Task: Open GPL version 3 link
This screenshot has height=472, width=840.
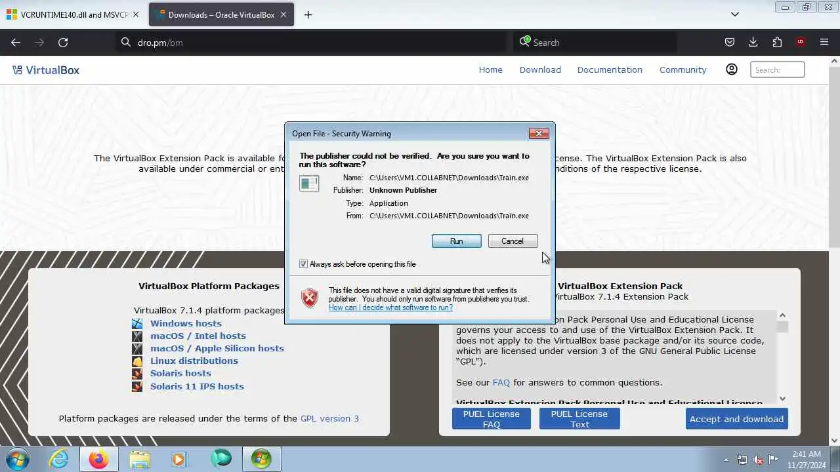Action: pos(329,418)
